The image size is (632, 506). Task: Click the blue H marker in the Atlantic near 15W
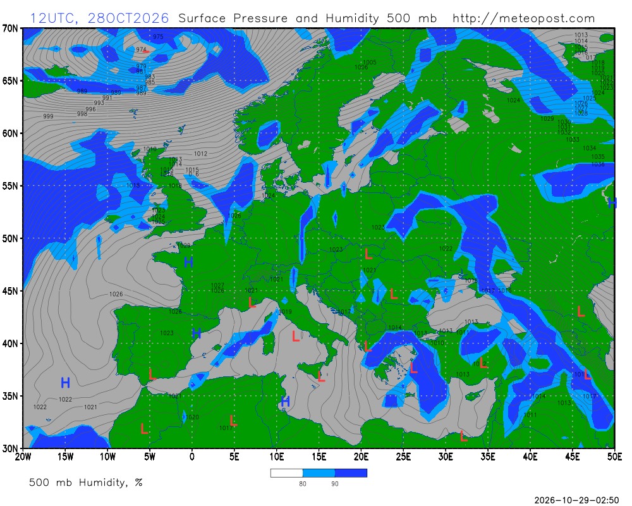point(65,383)
